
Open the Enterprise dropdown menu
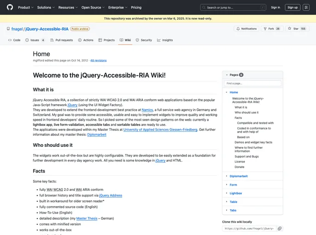pos(118,7)
